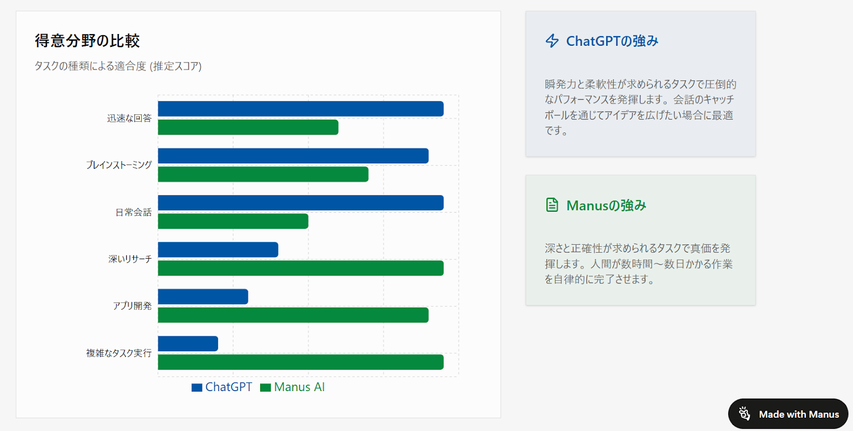Screen dimensions: 853x431
Task: Click the green Manus bar for アプリ開発
Action: pos(293,315)
